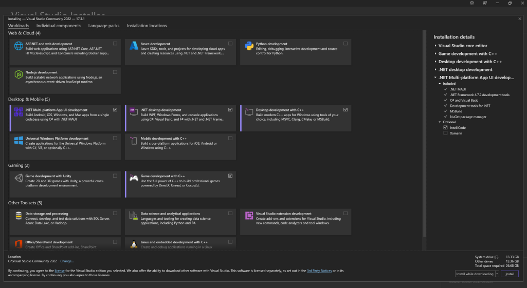This screenshot has width=527, height=288.
Task: Enable Python development workload checkbox
Action: coord(346,43)
